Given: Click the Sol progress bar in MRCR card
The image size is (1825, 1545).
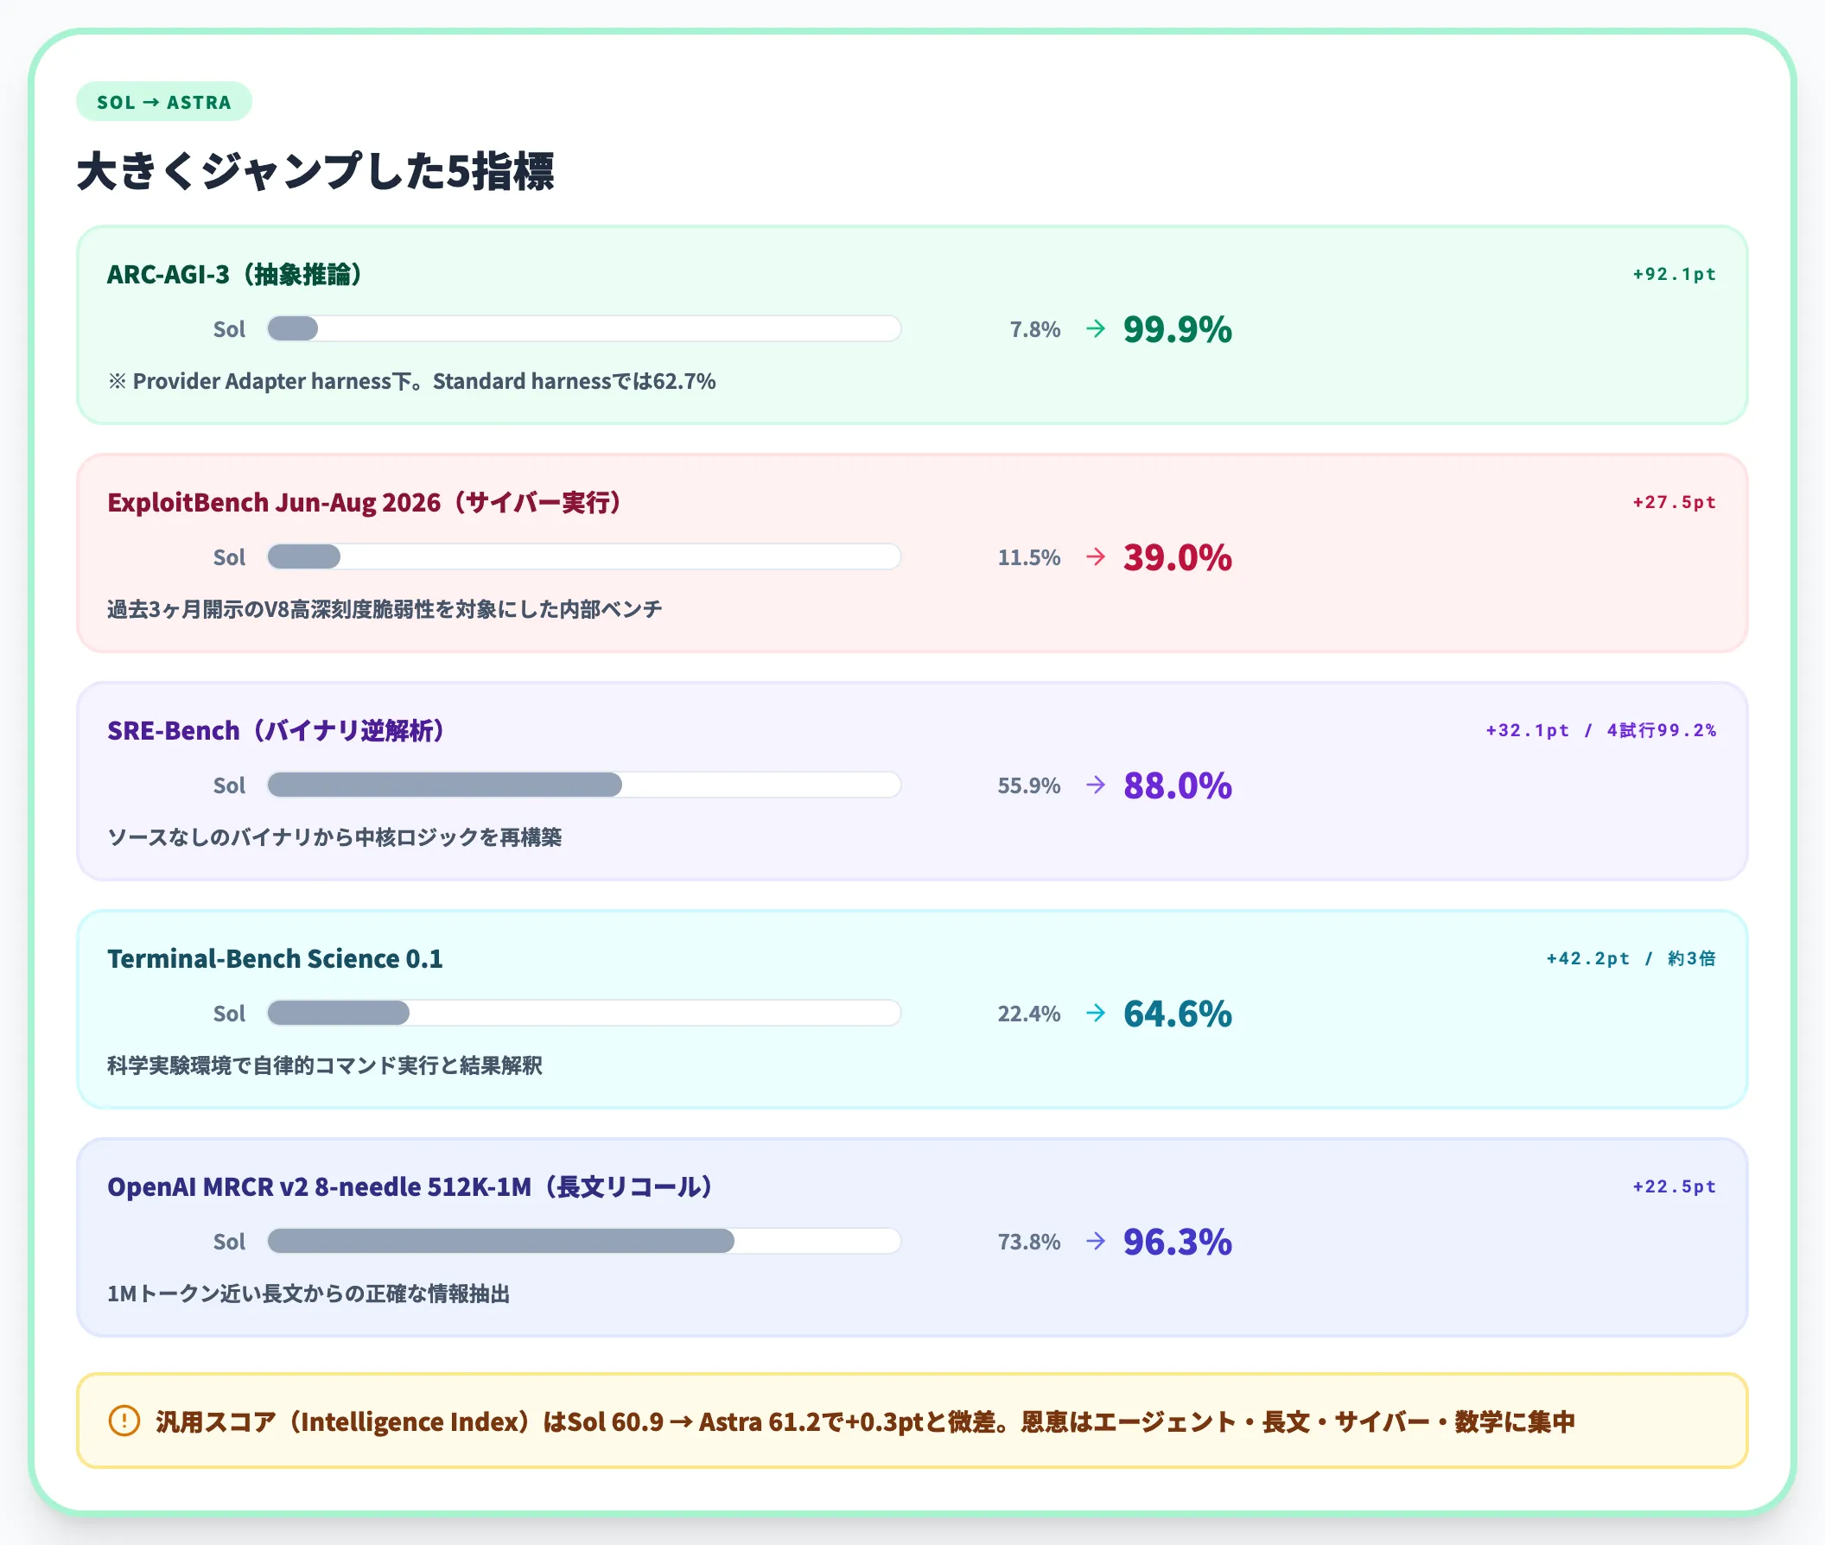Looking at the screenshot, I should (x=584, y=1240).
